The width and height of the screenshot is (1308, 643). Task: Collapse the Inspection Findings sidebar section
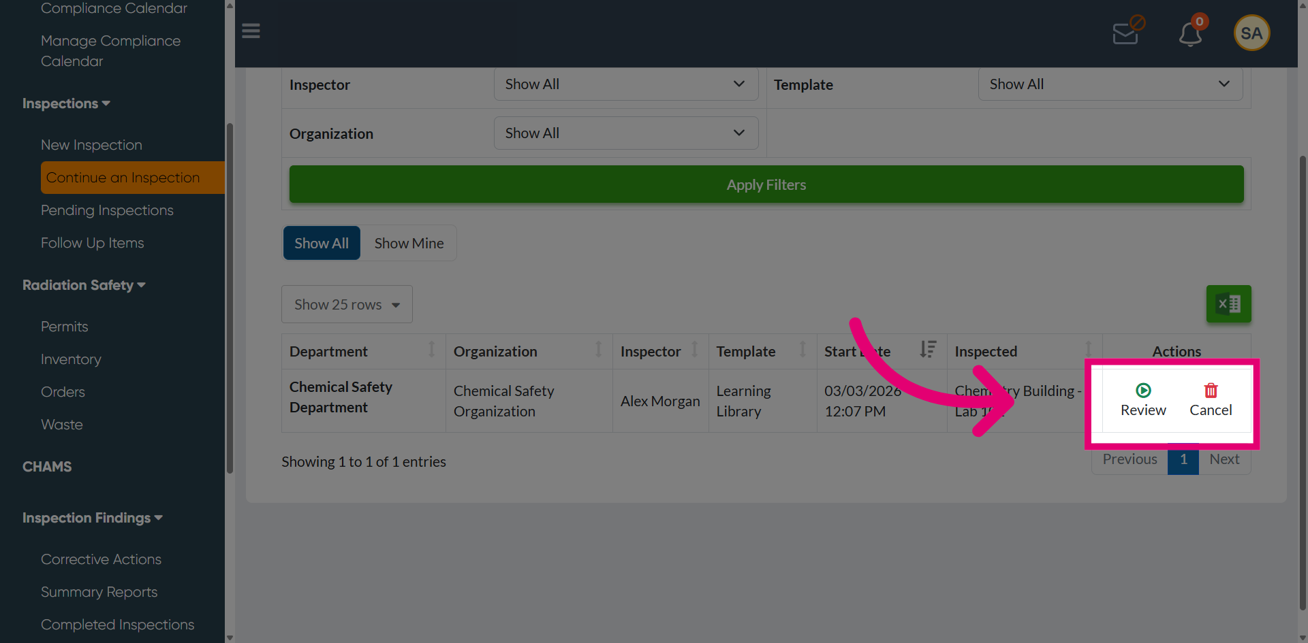(92, 518)
